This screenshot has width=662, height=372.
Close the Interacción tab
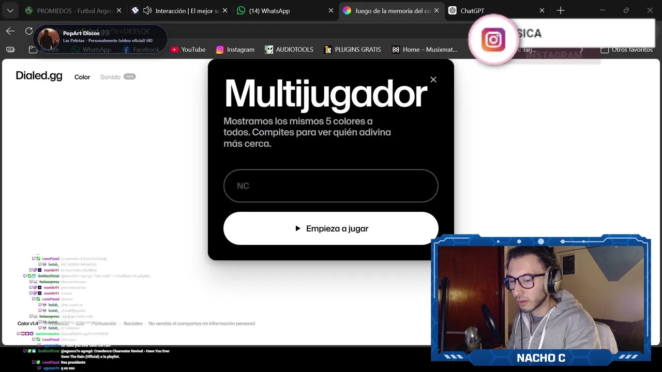[x=224, y=10]
